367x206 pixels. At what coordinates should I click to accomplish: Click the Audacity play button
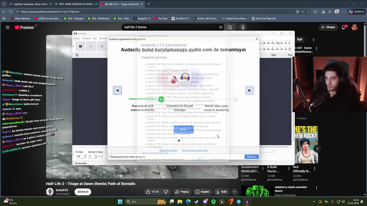pyautogui.click(x=91, y=46)
